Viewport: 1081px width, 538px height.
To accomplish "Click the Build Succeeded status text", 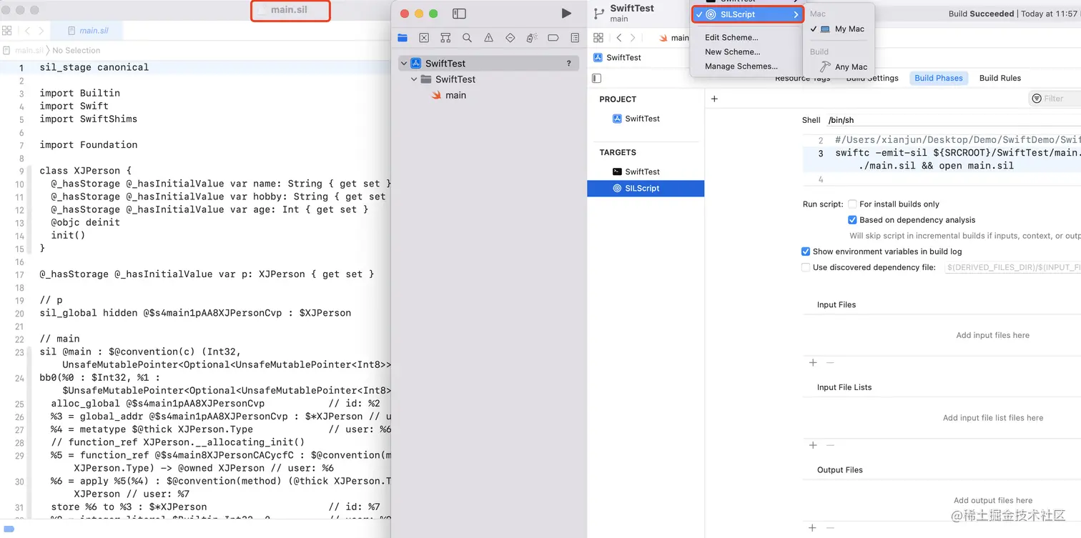I will tap(981, 14).
